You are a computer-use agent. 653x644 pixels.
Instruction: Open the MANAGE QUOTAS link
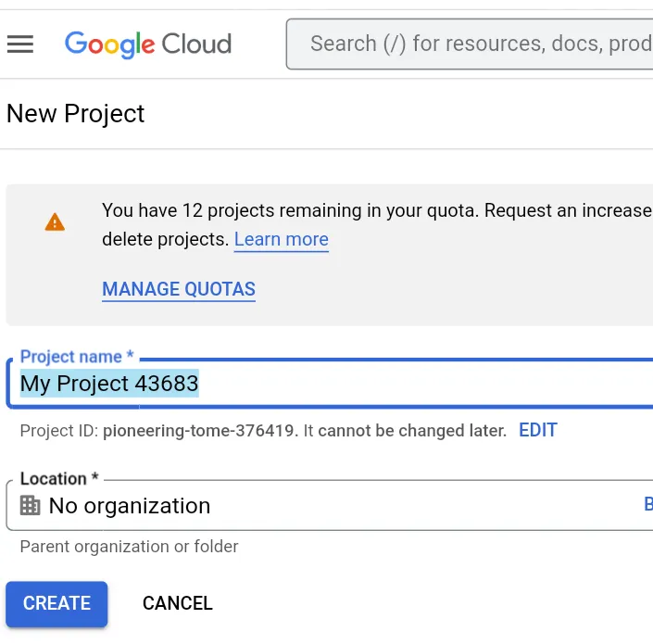179,289
